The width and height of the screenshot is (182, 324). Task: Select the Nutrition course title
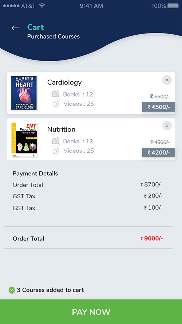point(61,129)
